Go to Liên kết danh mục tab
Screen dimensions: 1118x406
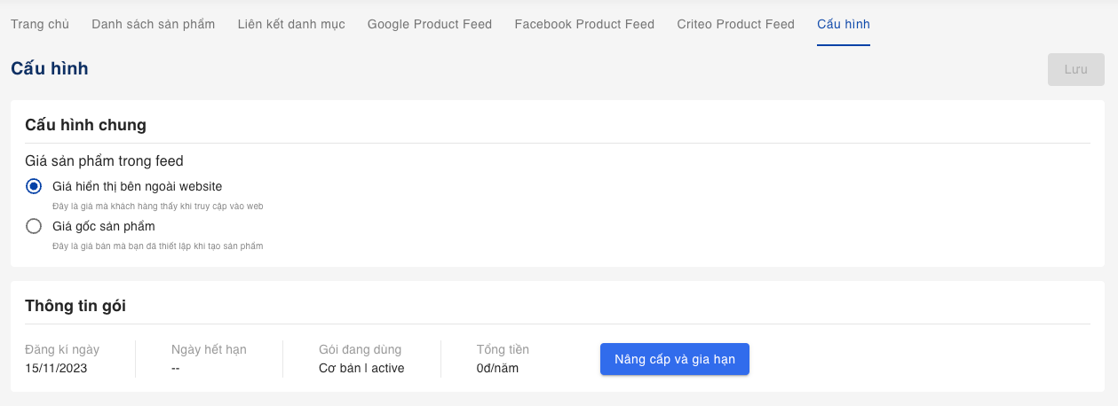(x=291, y=24)
